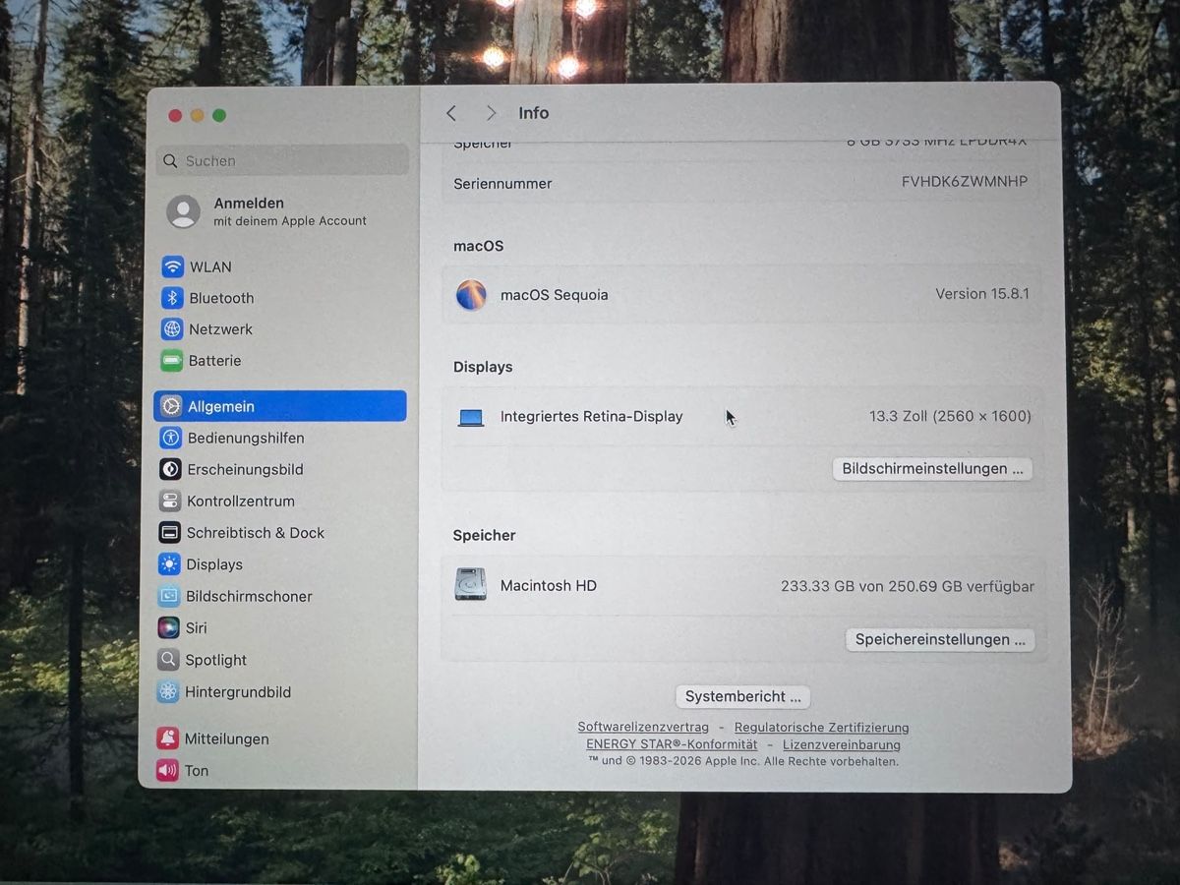Select the Siri sidebar label
Screen dimensions: 1180x885
[196, 627]
